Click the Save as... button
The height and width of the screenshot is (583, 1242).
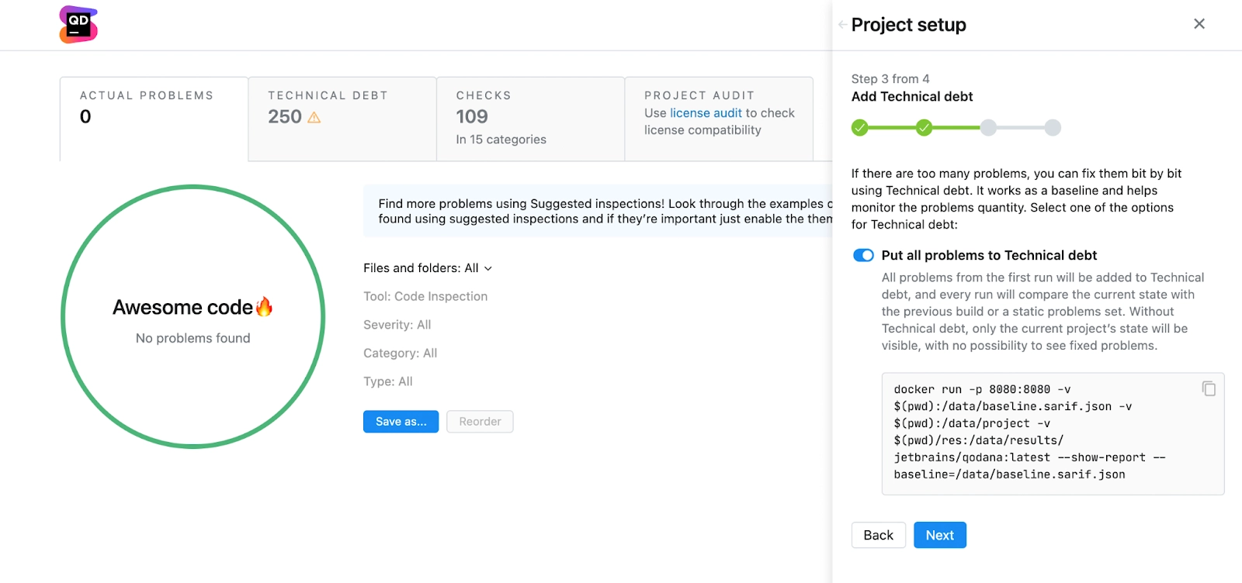pos(401,422)
